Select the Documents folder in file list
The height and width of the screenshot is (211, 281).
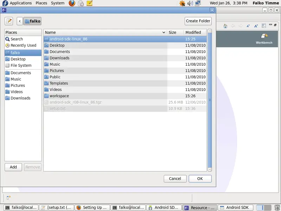(x=125, y=52)
